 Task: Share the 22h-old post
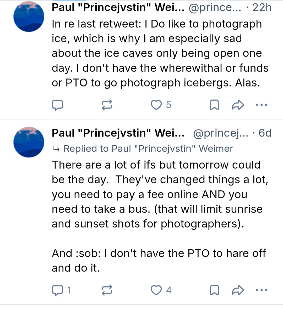click(x=238, y=105)
